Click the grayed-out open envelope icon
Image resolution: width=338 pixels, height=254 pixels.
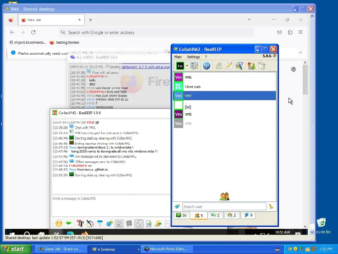(x=219, y=66)
